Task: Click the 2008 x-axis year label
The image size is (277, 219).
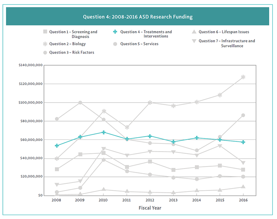Action: click(x=57, y=200)
